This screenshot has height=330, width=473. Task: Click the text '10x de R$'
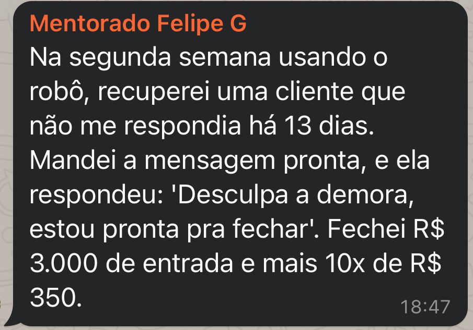(386, 264)
